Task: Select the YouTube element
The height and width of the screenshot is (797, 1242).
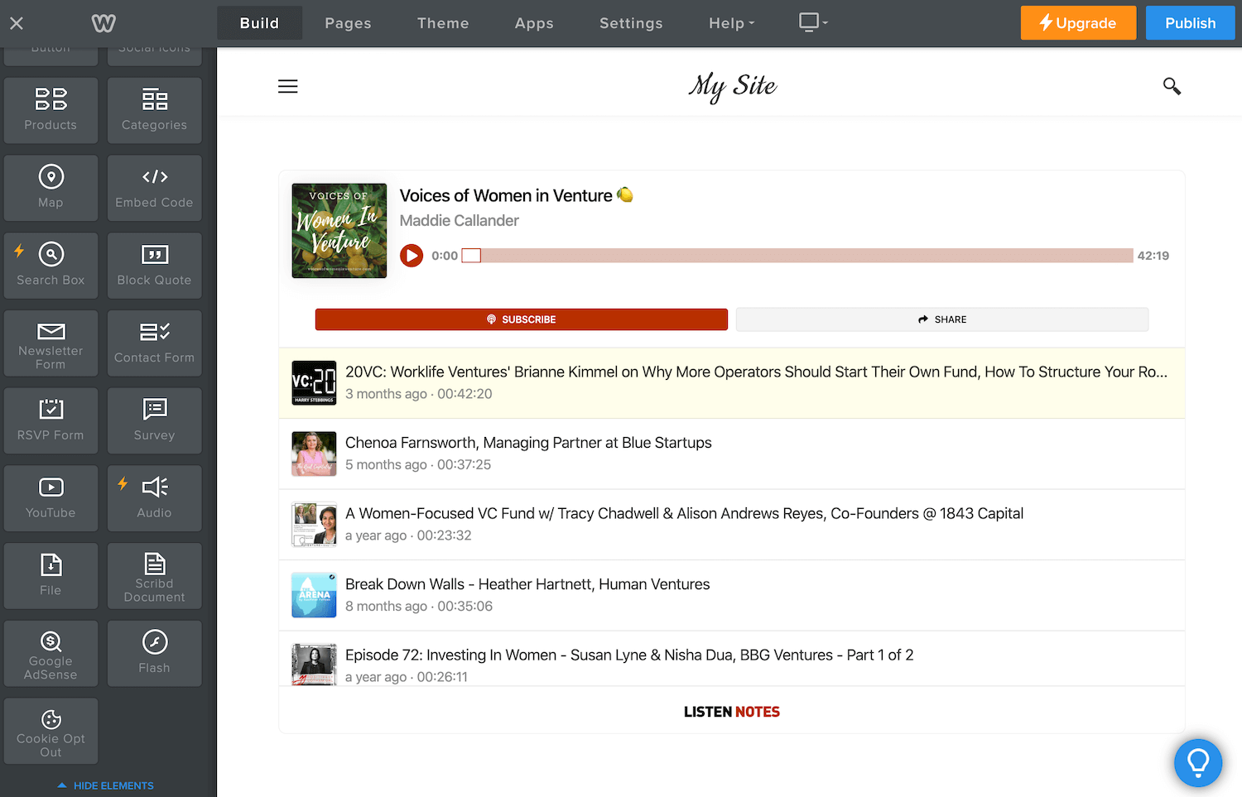Action: (51, 498)
